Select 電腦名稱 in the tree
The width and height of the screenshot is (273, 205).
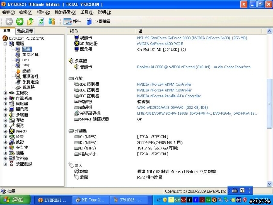point(30,55)
